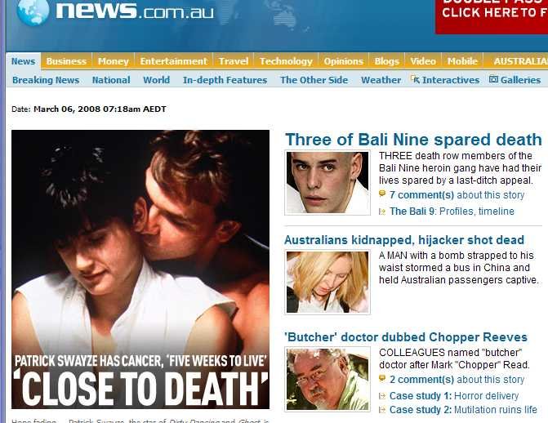Click the arrow icon beside The Bali 9
Viewport: 548px width, 423px height.
382,211
